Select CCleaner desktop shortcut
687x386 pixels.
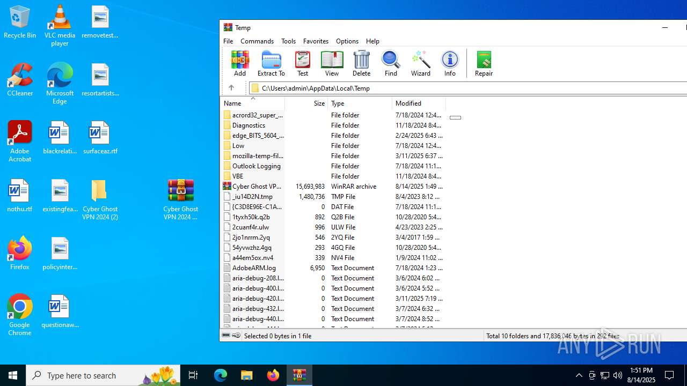20,80
